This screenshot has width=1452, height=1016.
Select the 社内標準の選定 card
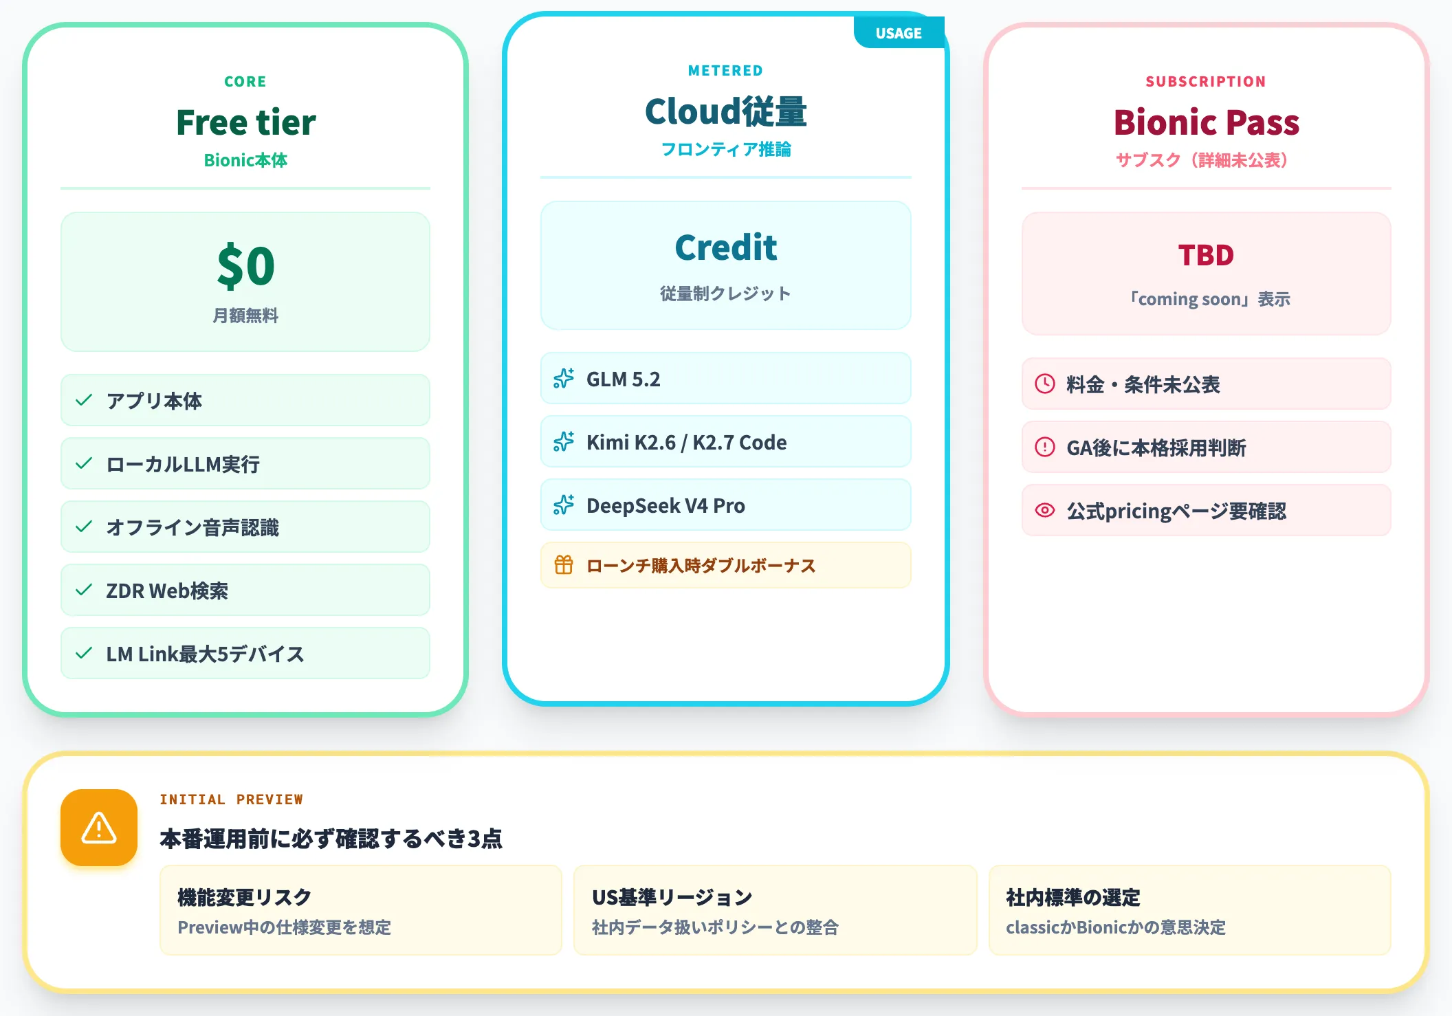(x=1190, y=910)
